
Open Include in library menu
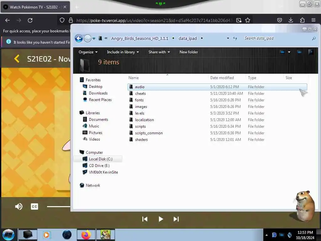pos(123,52)
